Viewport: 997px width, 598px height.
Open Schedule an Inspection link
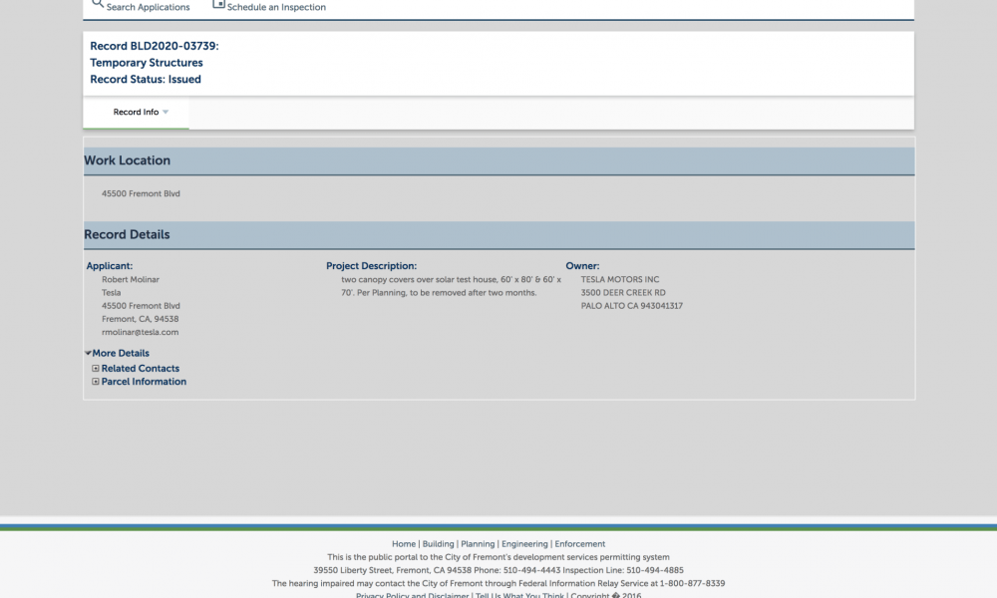pyautogui.click(x=276, y=7)
